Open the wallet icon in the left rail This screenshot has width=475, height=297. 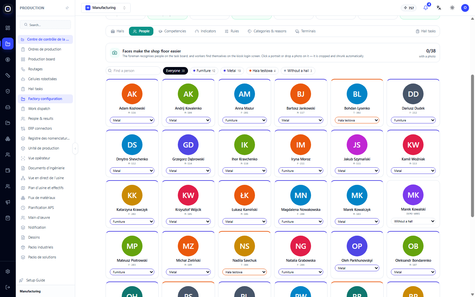point(8,170)
